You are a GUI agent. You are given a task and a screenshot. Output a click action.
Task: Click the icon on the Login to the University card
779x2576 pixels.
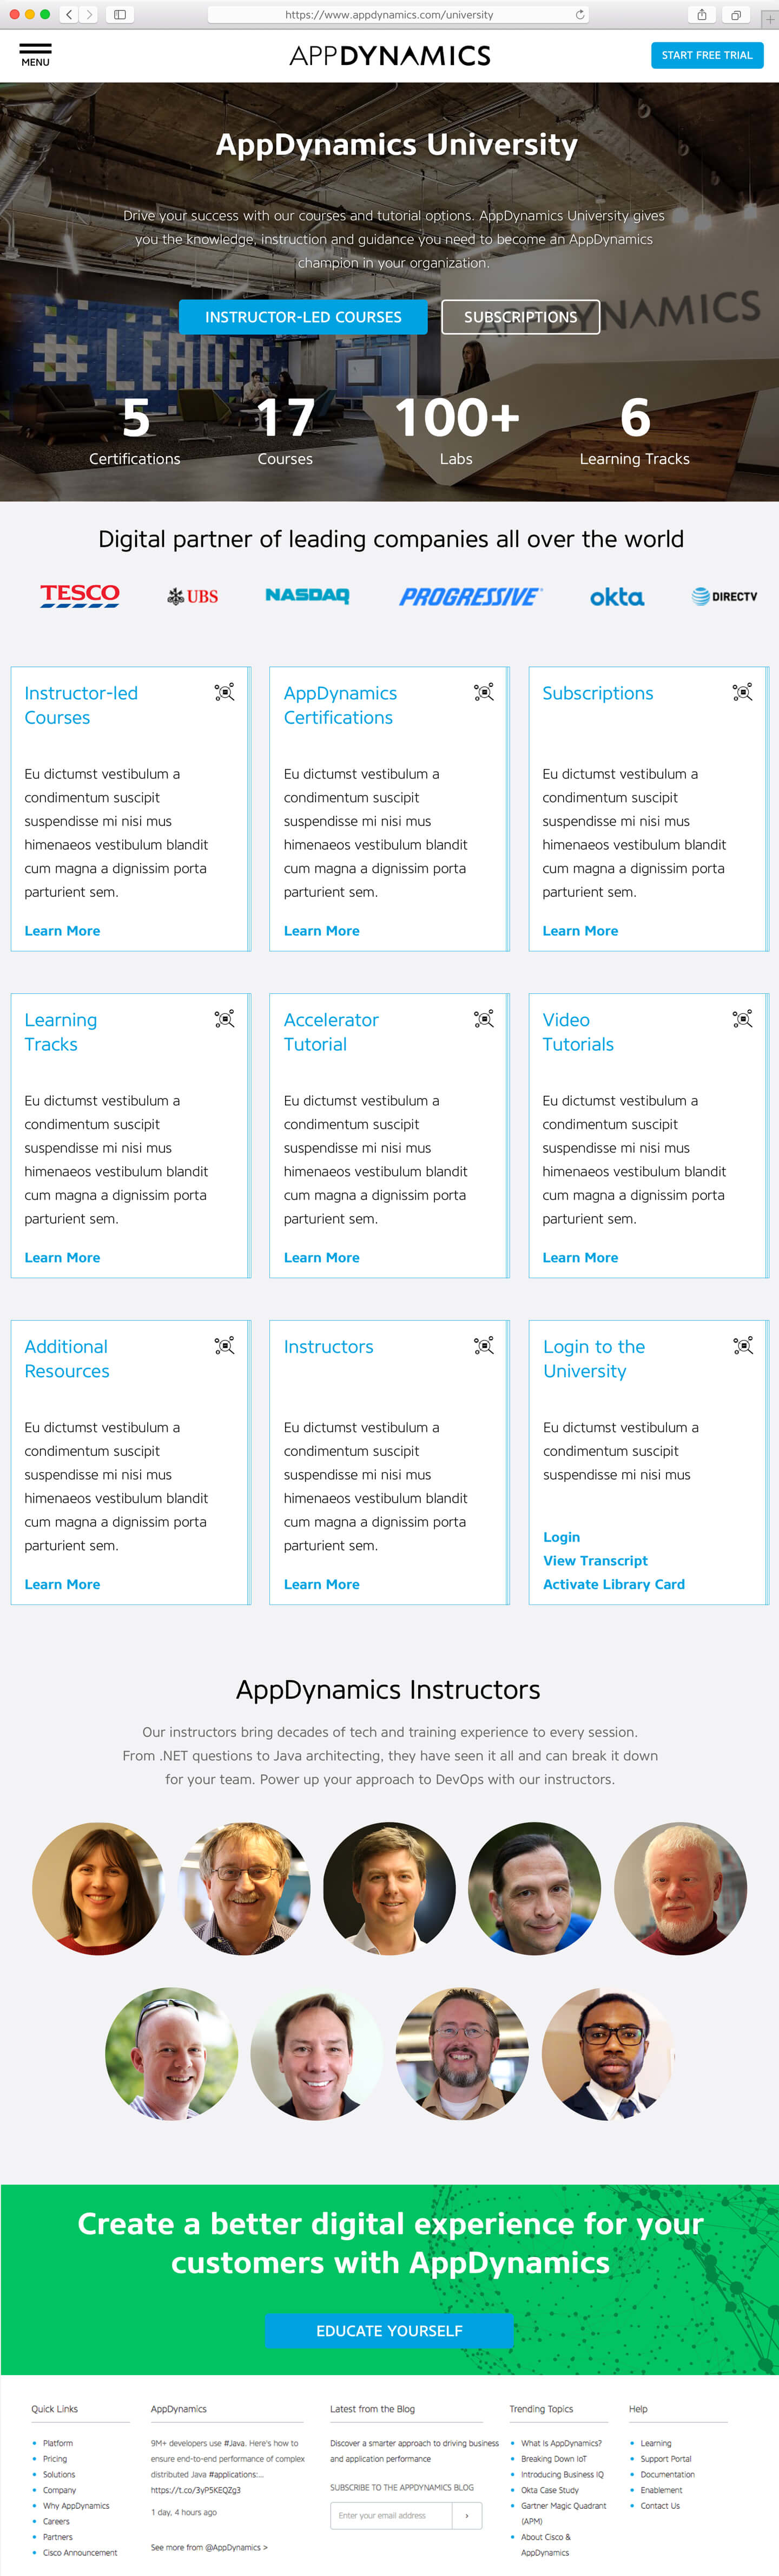743,1346
